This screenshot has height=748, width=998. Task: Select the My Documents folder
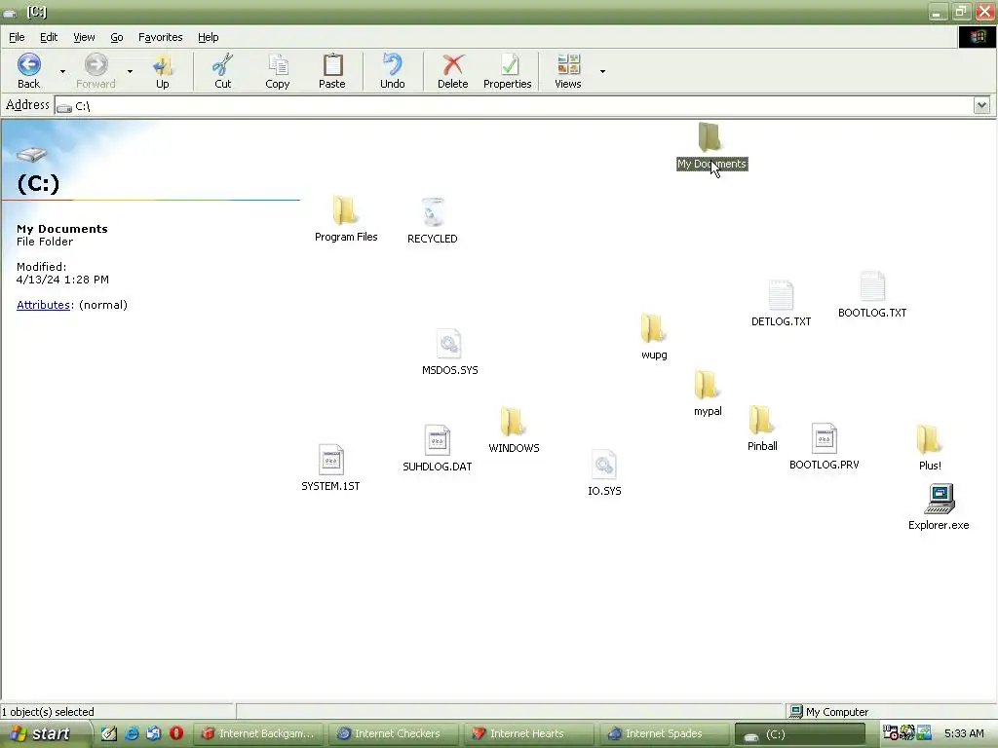710,146
